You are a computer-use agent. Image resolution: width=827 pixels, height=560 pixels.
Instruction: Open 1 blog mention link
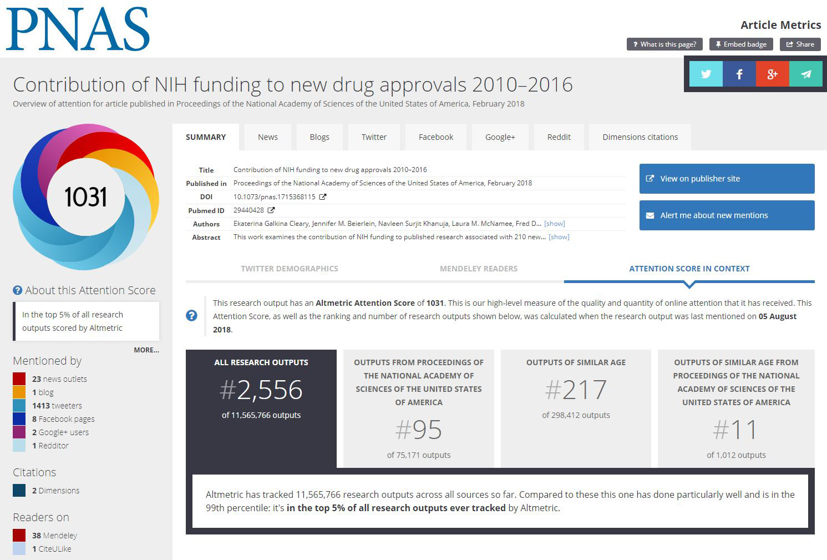[43, 392]
